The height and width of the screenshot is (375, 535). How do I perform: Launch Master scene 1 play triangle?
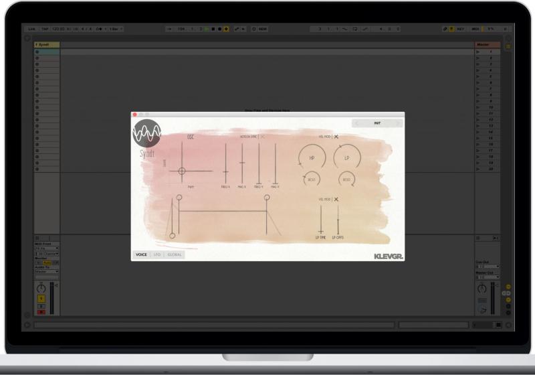pyautogui.click(x=477, y=52)
